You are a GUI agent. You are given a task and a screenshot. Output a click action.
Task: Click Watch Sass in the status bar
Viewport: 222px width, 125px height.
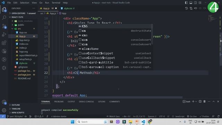[x=113, y=116]
